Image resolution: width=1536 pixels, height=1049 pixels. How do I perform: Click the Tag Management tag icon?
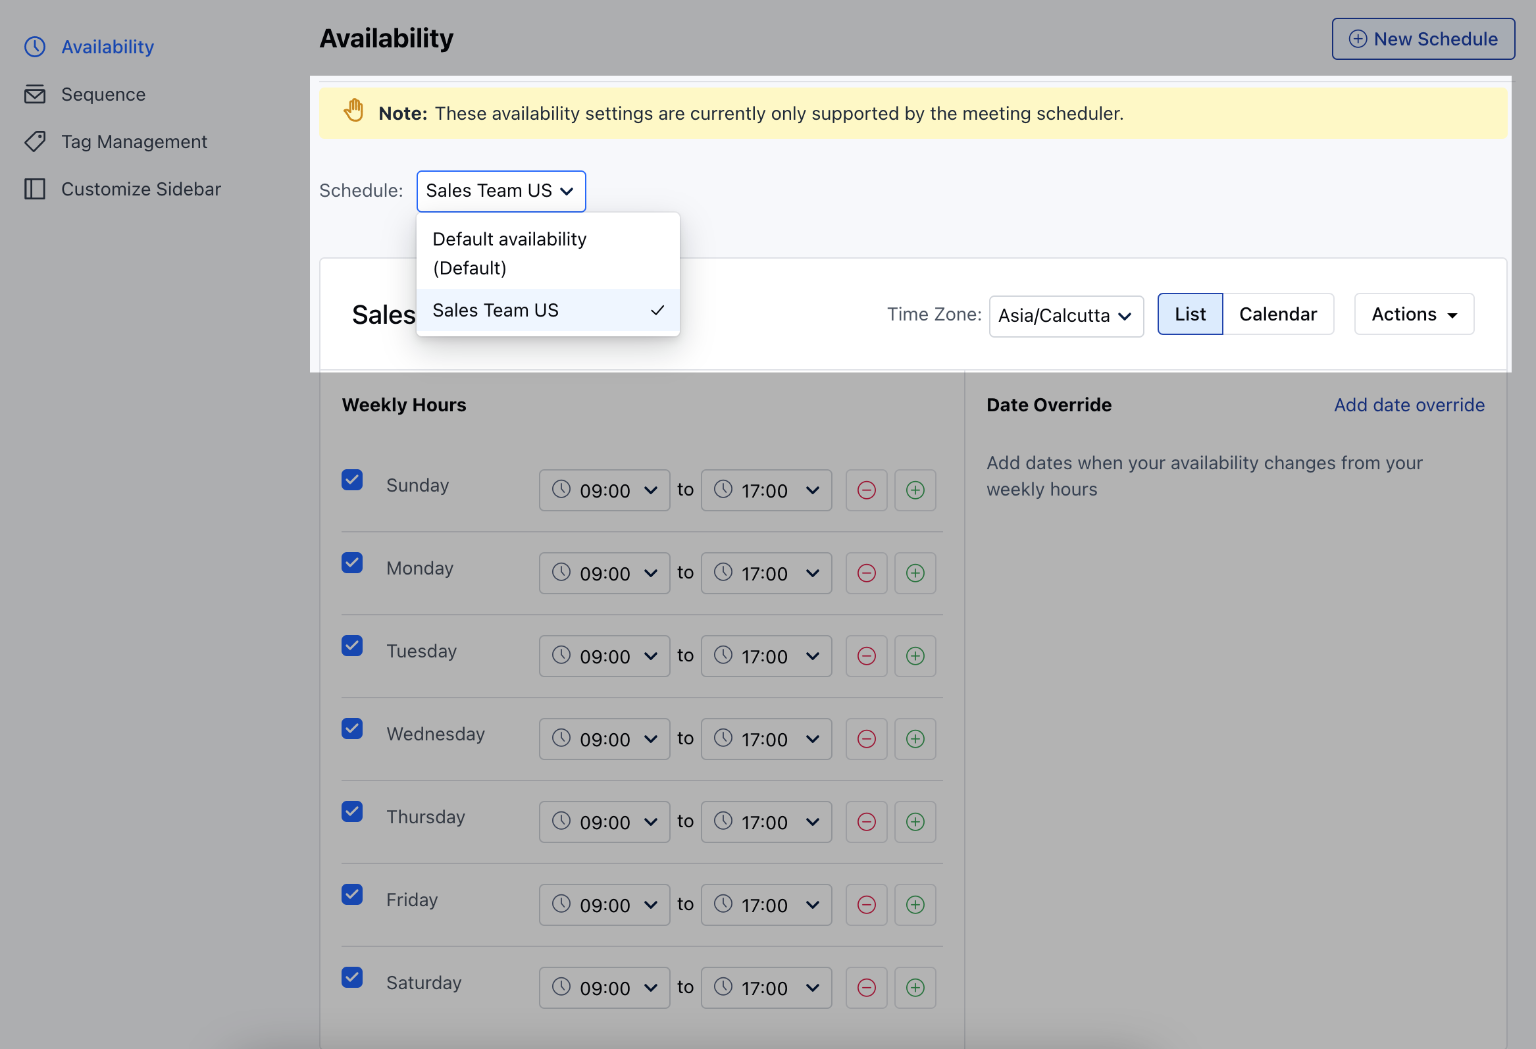click(34, 141)
